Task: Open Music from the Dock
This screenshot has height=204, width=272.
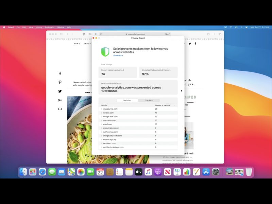Action: [x=148, y=172]
